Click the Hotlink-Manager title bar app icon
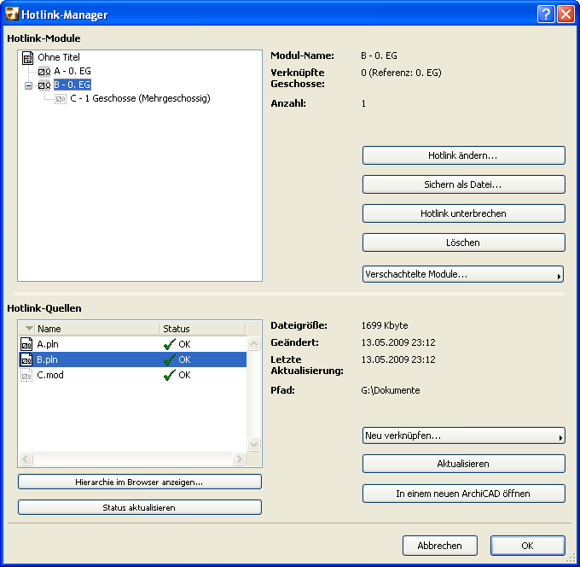The height and width of the screenshot is (567, 580). coord(12,14)
